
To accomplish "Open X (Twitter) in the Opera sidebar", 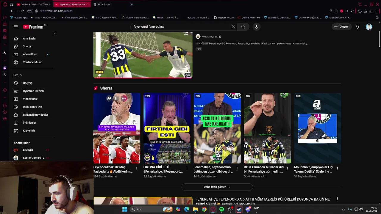I will click(x=5, y=75).
